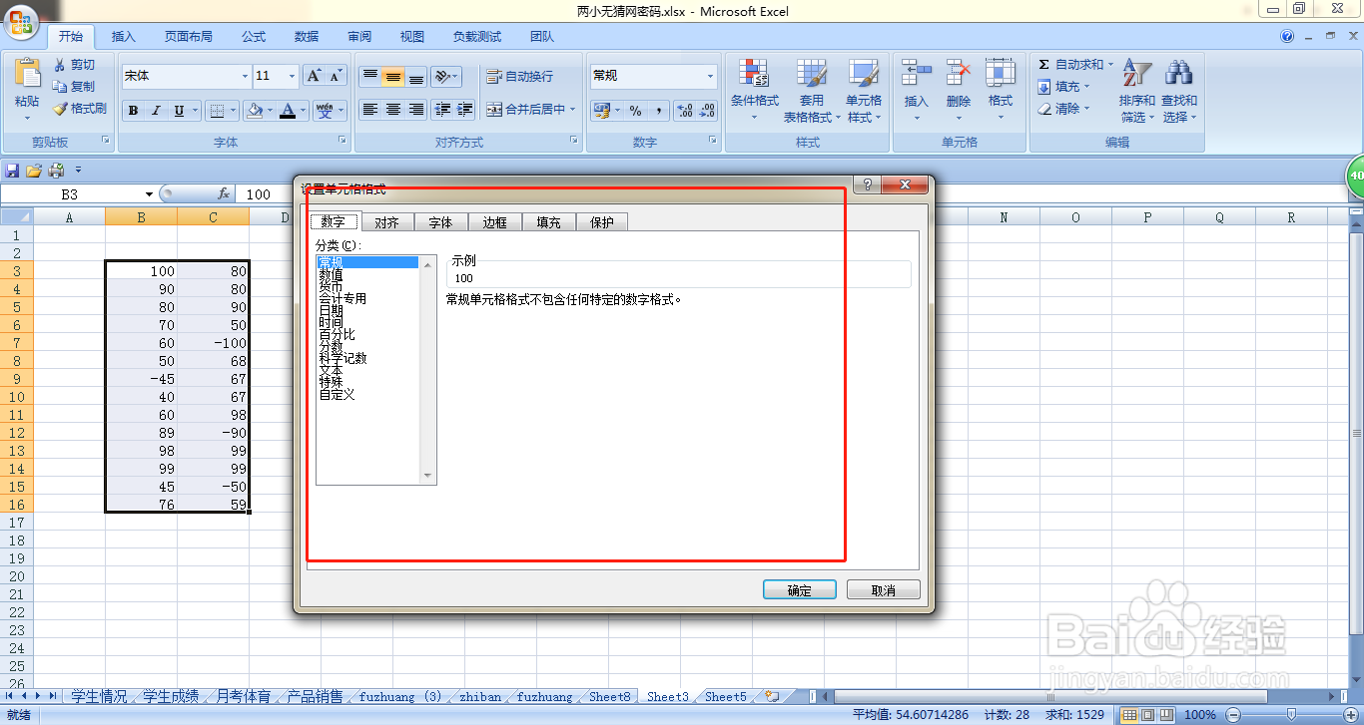Toggle center text horizontally
This screenshot has width=1364, height=725.
point(393,110)
